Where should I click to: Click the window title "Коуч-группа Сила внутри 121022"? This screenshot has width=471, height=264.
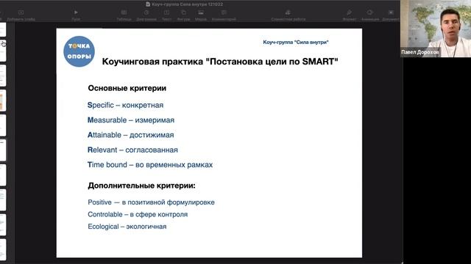click(187, 4)
